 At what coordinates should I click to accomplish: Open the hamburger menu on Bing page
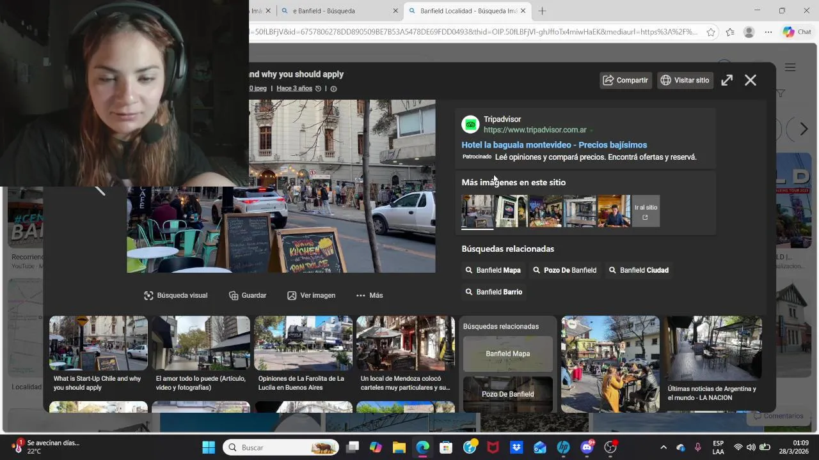790,67
